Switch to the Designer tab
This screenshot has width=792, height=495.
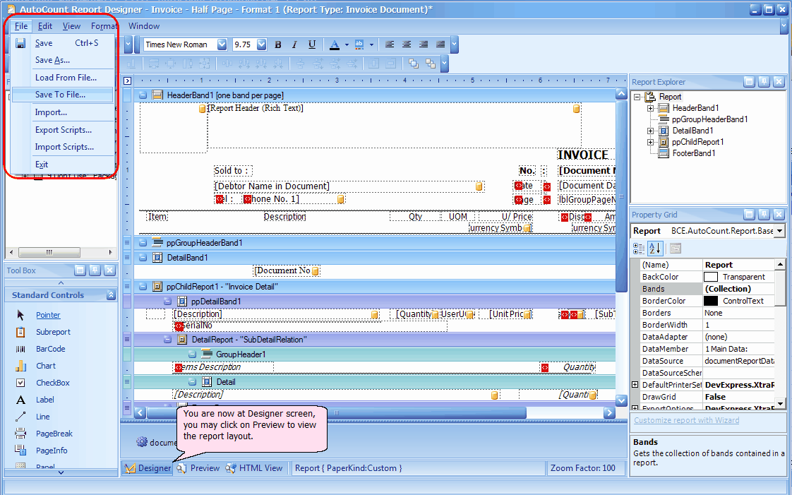pyautogui.click(x=148, y=468)
